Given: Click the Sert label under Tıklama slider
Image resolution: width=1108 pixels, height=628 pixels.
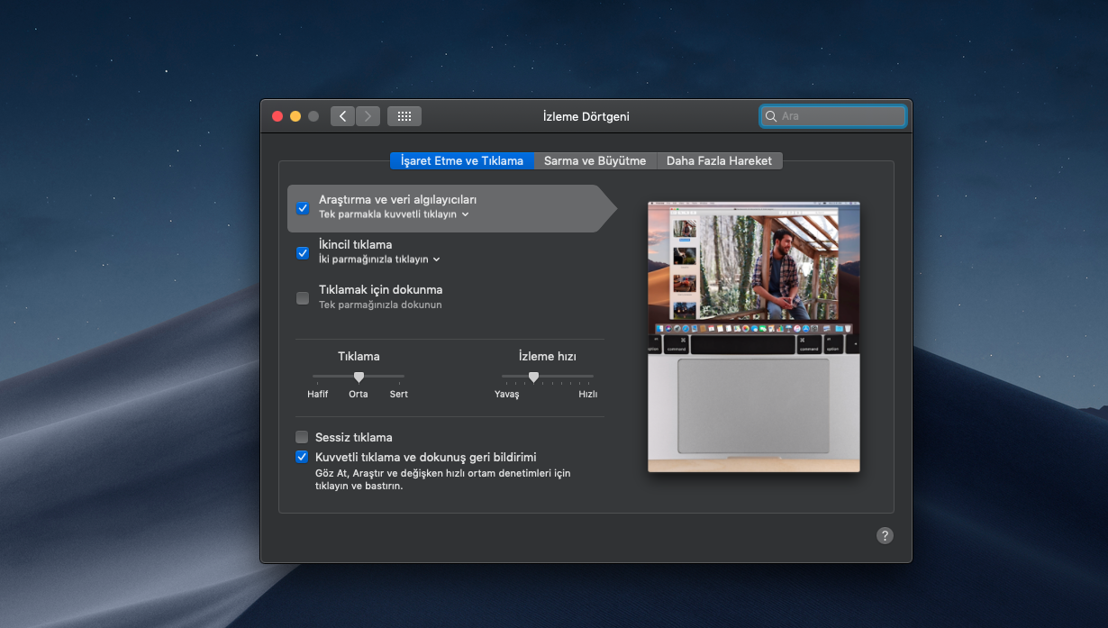Looking at the screenshot, I should pyautogui.click(x=399, y=395).
